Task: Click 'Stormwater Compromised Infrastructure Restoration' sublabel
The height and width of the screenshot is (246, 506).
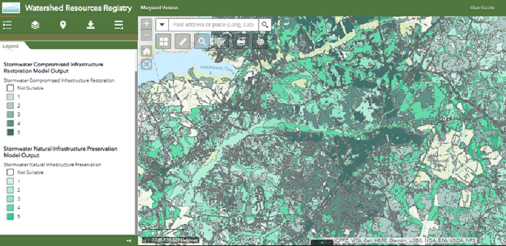Action: [x=59, y=81]
